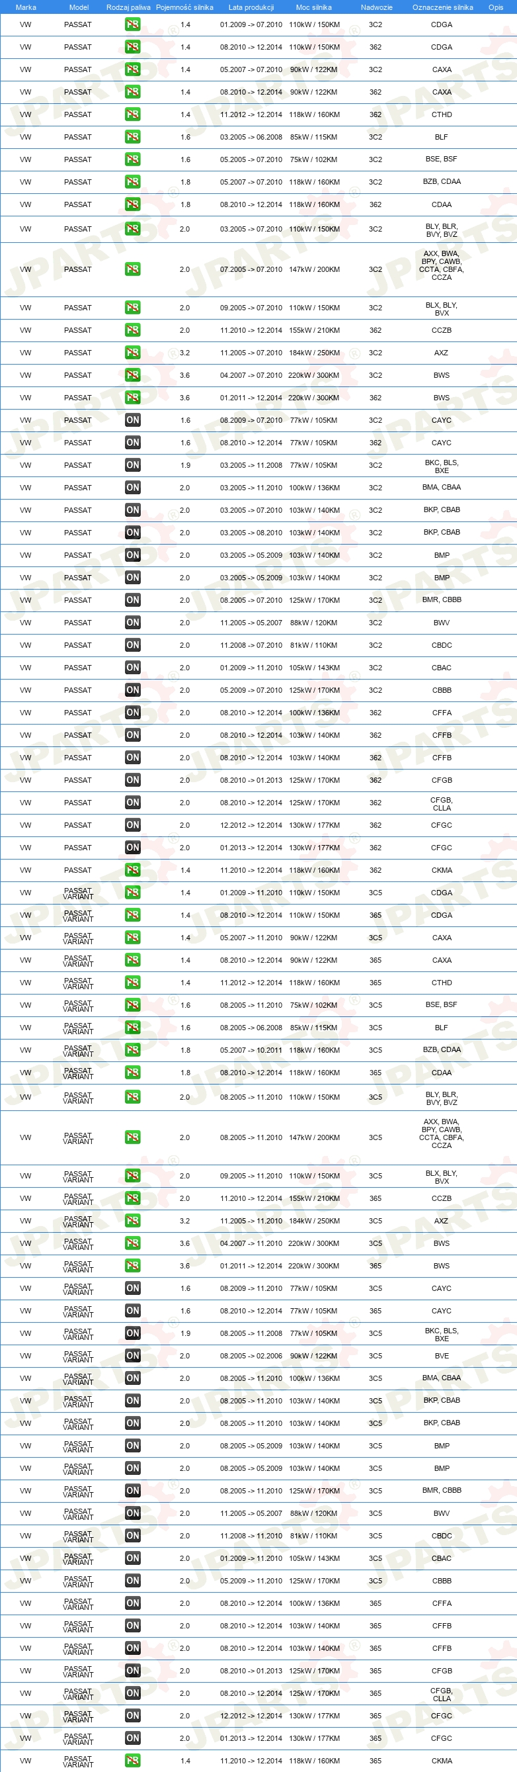Click the date cell "03.2005 -> 08.2010"
The height and width of the screenshot is (1772, 517).
tap(251, 533)
